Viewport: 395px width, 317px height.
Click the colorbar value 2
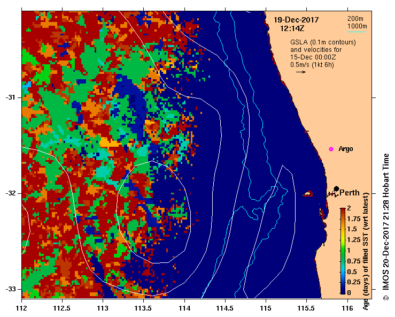(349, 208)
